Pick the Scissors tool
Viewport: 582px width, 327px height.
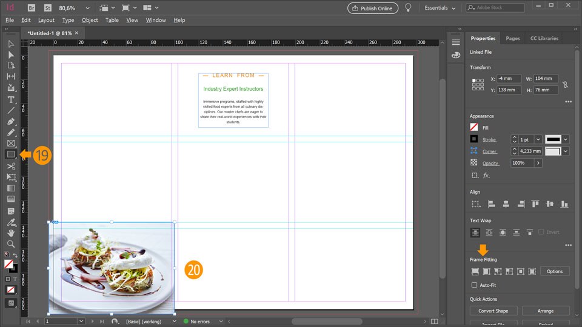click(11, 166)
